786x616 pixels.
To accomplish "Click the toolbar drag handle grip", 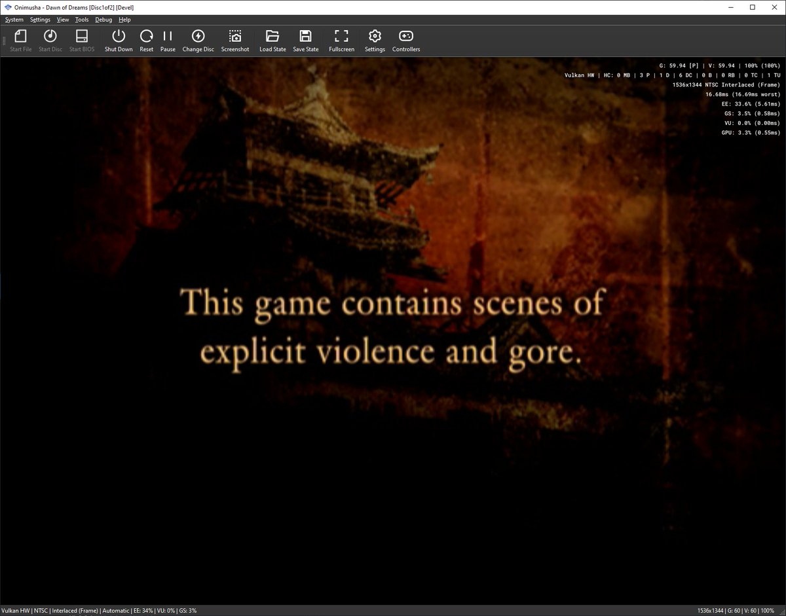I will (4, 41).
